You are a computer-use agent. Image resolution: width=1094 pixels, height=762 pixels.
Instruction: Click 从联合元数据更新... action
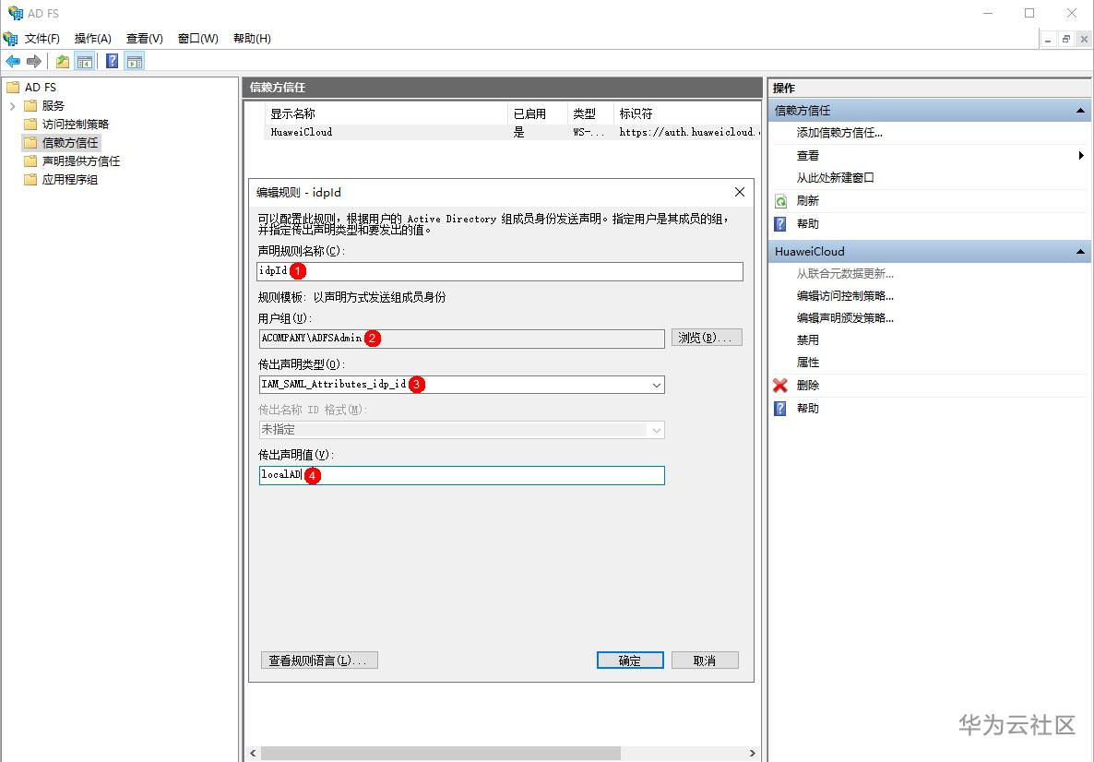[845, 274]
